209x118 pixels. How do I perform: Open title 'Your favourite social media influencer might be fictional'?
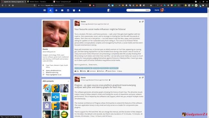click(x=100, y=29)
